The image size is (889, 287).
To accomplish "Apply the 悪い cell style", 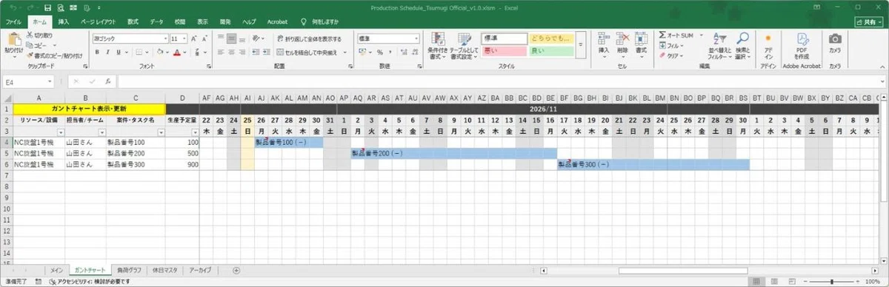I will click(504, 50).
